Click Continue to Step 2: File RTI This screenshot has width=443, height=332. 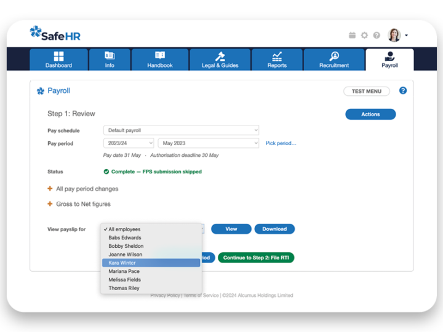(256, 258)
